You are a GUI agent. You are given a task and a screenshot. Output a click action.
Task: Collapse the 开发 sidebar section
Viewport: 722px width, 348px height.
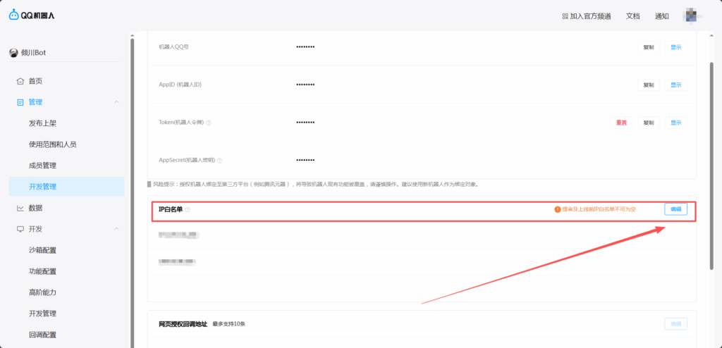(x=116, y=229)
